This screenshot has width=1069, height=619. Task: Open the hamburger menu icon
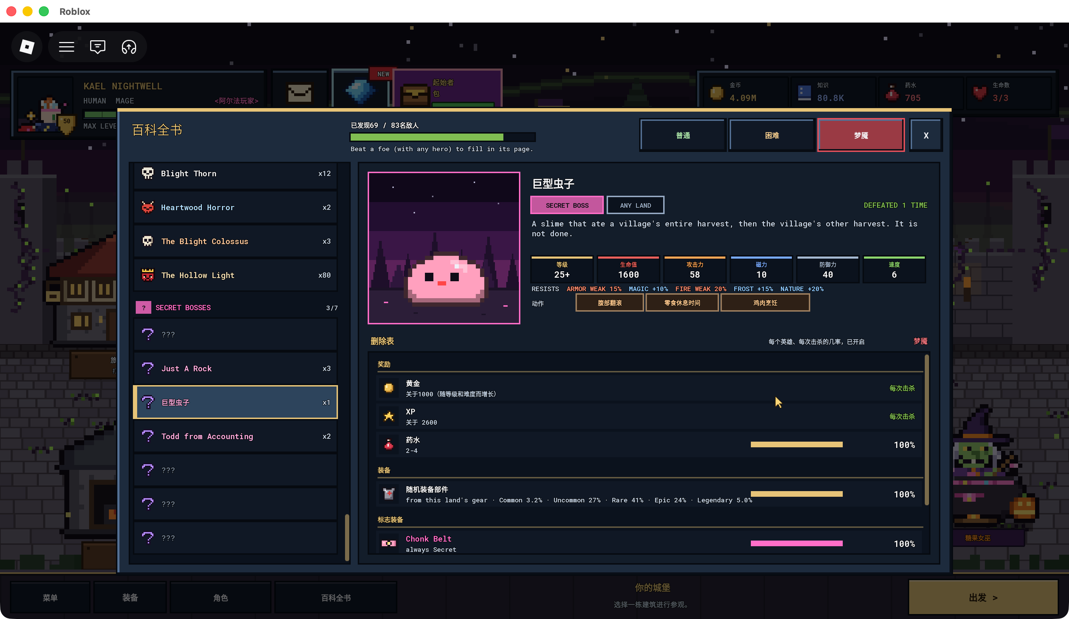point(66,47)
